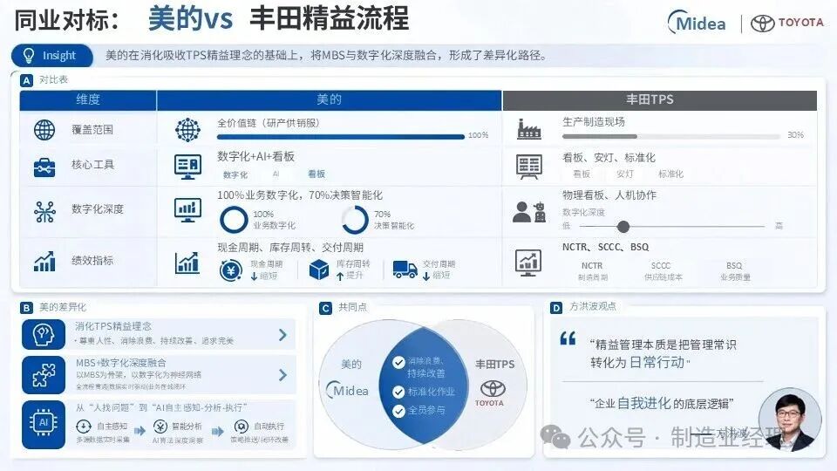Click the blue 看板 tag under 数字化+AI+看板
Viewport: 837px width, 471px height.
click(x=316, y=174)
